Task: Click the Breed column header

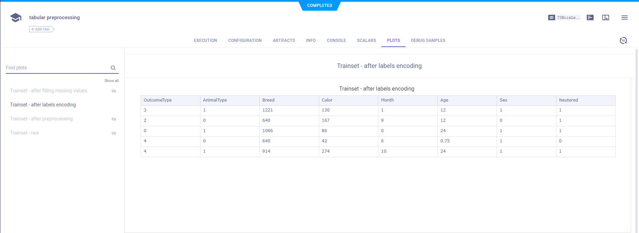Action: click(268, 100)
